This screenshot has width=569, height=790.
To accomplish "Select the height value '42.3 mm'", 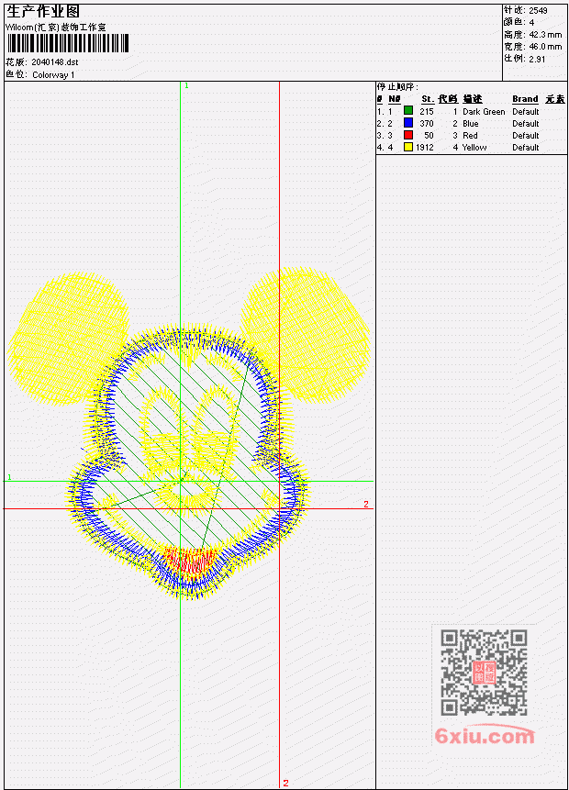I will (x=545, y=35).
